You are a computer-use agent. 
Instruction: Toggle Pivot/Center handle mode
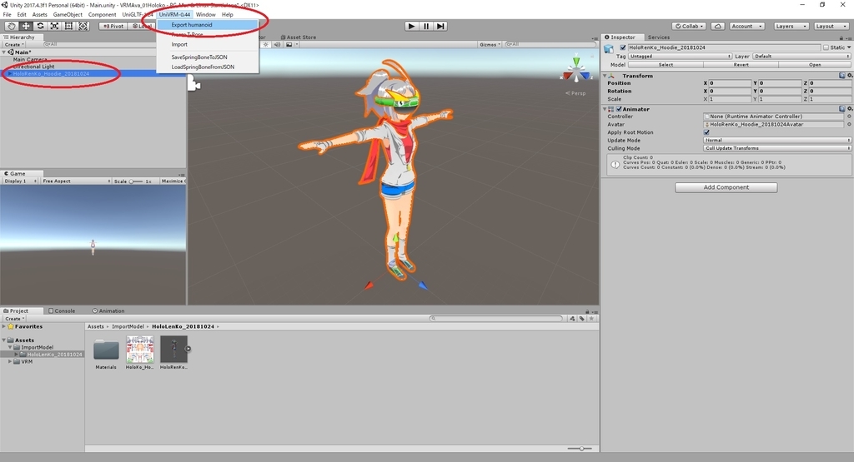(x=113, y=26)
